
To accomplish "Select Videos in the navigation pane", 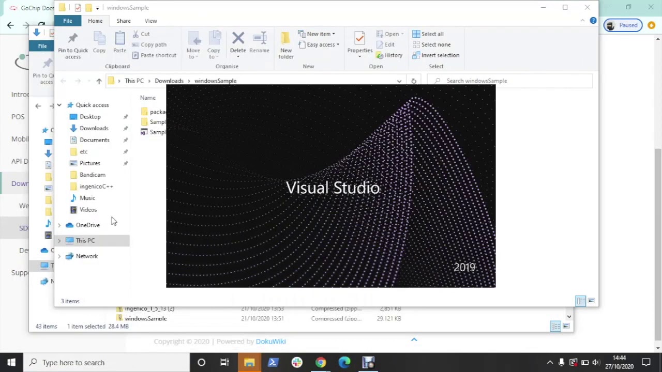I will (x=88, y=210).
